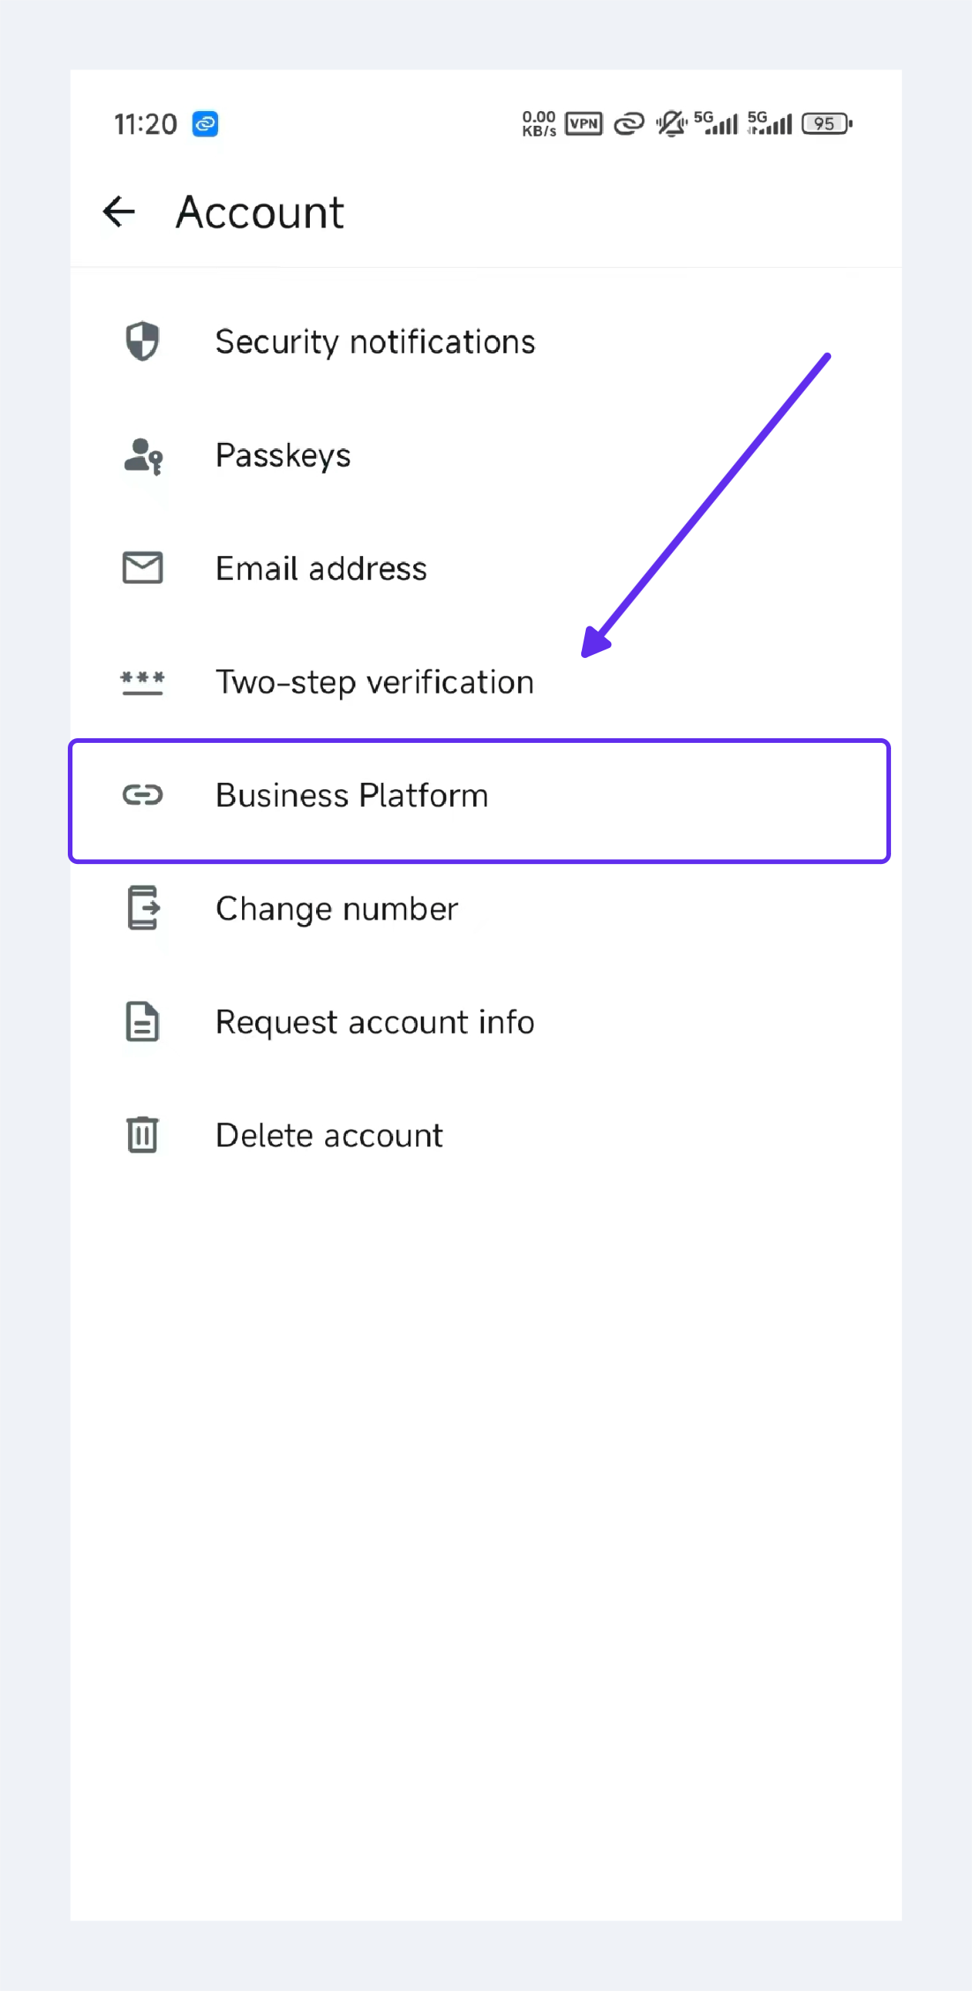Open Request account info

point(375,1023)
